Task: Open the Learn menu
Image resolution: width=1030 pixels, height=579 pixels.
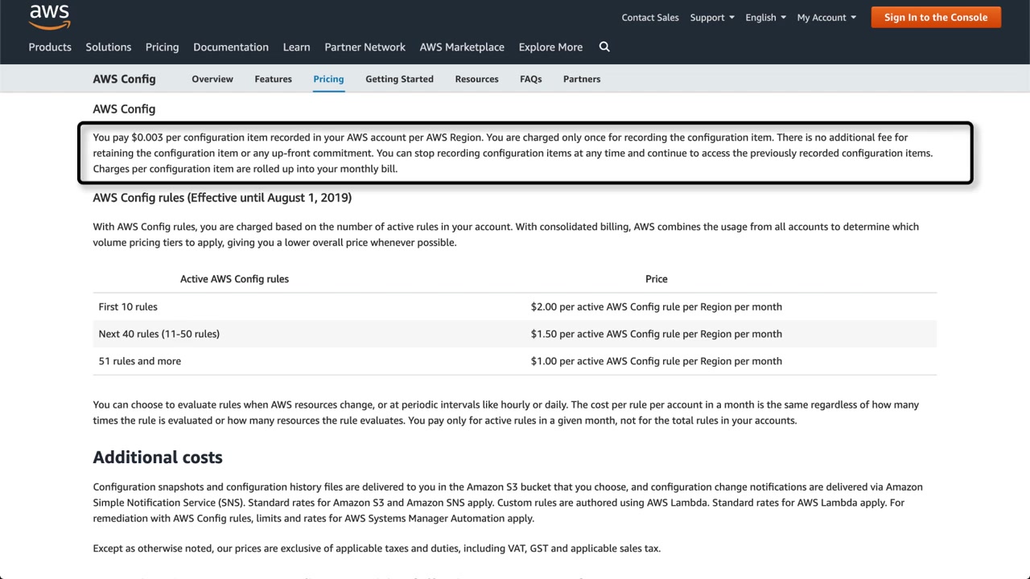Action: pyautogui.click(x=296, y=47)
